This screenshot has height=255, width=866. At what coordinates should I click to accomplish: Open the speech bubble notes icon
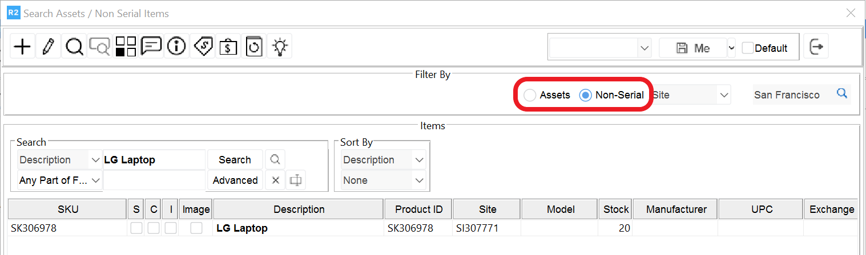pos(151,46)
